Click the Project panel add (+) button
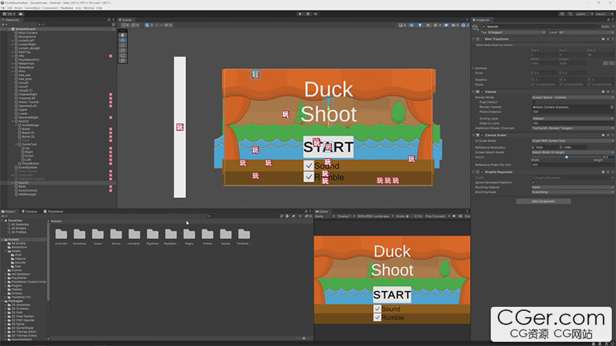616x346 pixels. click(x=3, y=216)
